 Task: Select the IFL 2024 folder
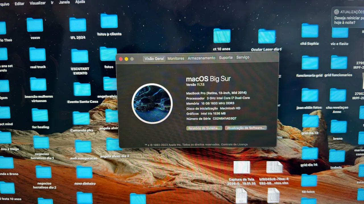click(x=78, y=25)
